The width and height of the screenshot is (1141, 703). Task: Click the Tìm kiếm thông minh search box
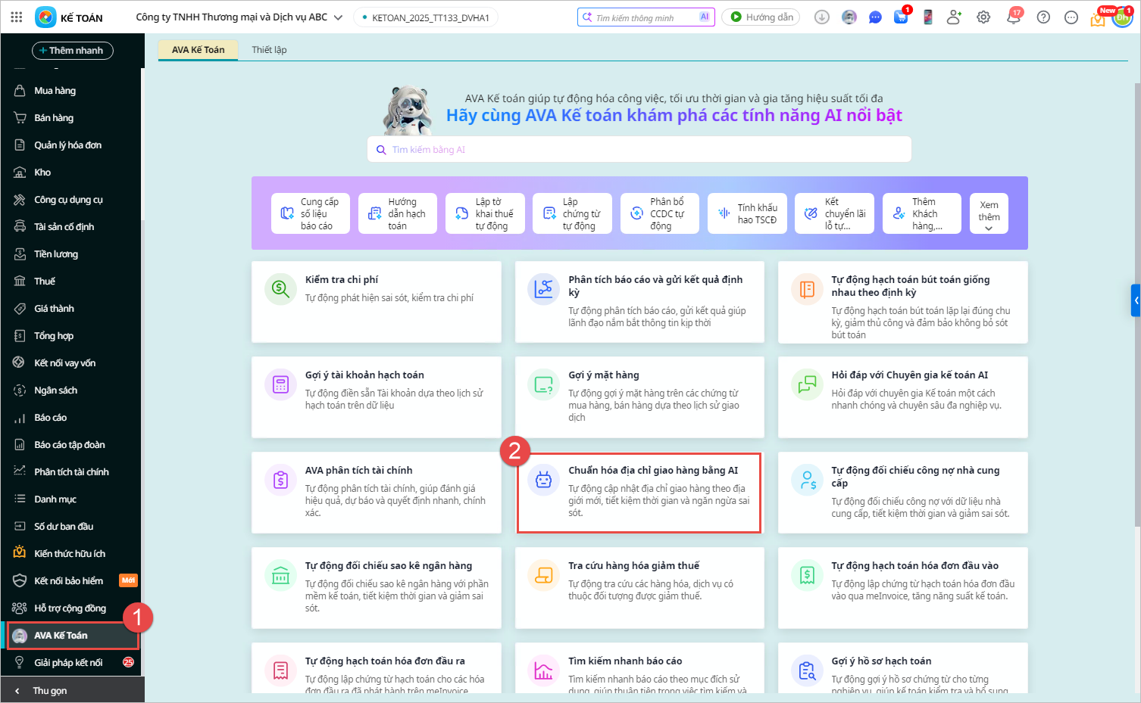point(646,17)
